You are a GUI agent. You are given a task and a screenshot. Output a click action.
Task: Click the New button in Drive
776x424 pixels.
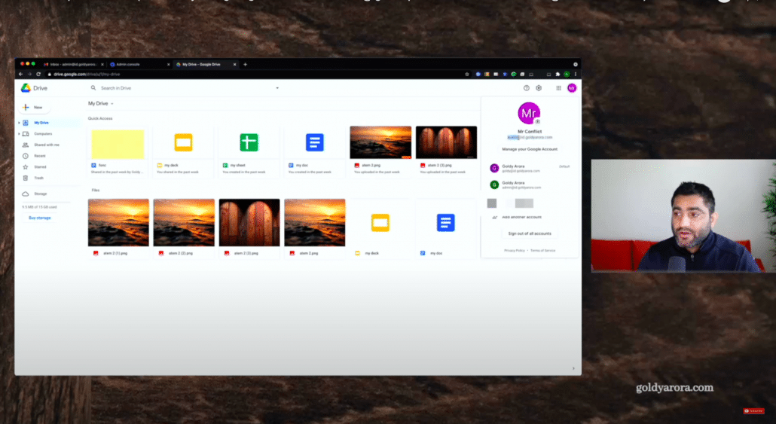tap(34, 107)
